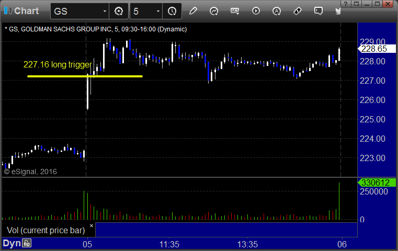Select the 227.16 long trigger annotation text
This screenshot has height=251, width=398.
point(58,64)
